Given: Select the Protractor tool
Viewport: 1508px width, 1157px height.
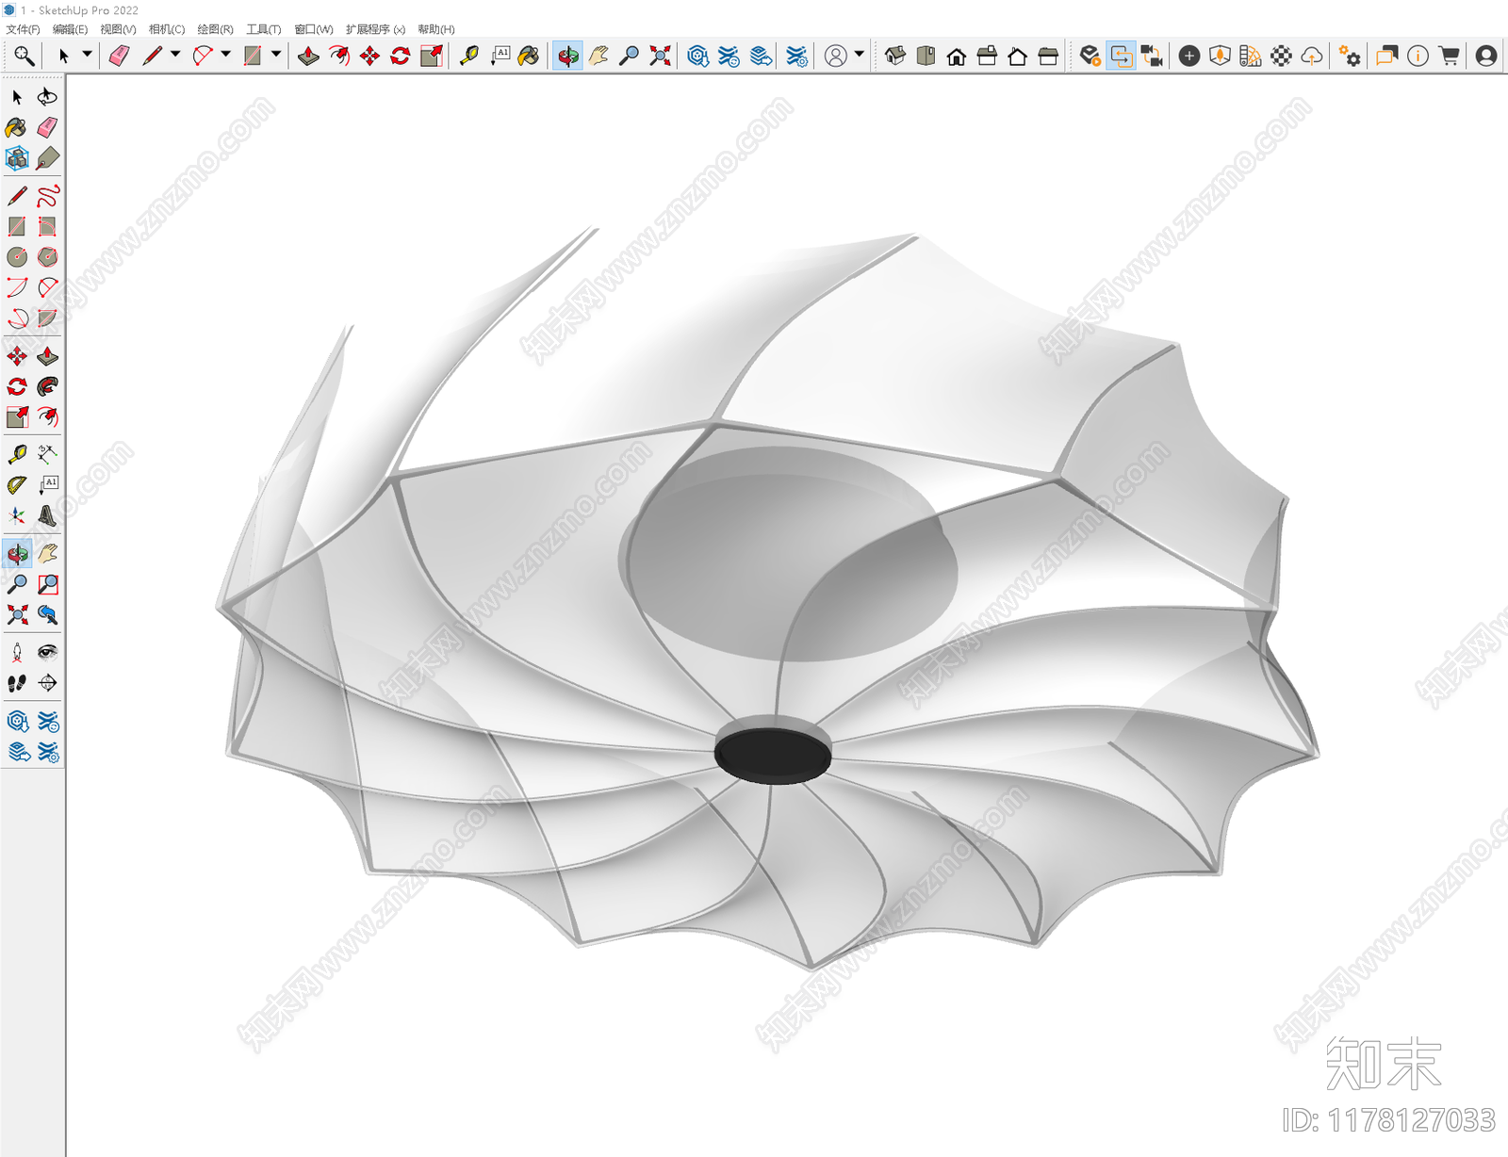Looking at the screenshot, I should pos(17,485).
